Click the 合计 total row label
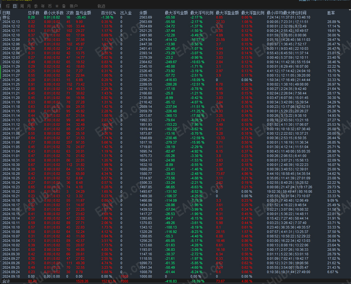Screen dimensions: 351x284 coord(6,281)
